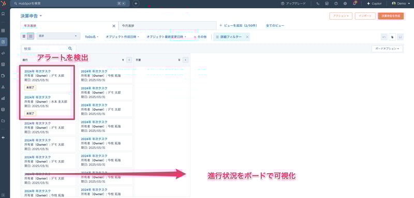414x198 pixels.
Task: Open the Data Management database sidebar icon
Action: pos(3,110)
